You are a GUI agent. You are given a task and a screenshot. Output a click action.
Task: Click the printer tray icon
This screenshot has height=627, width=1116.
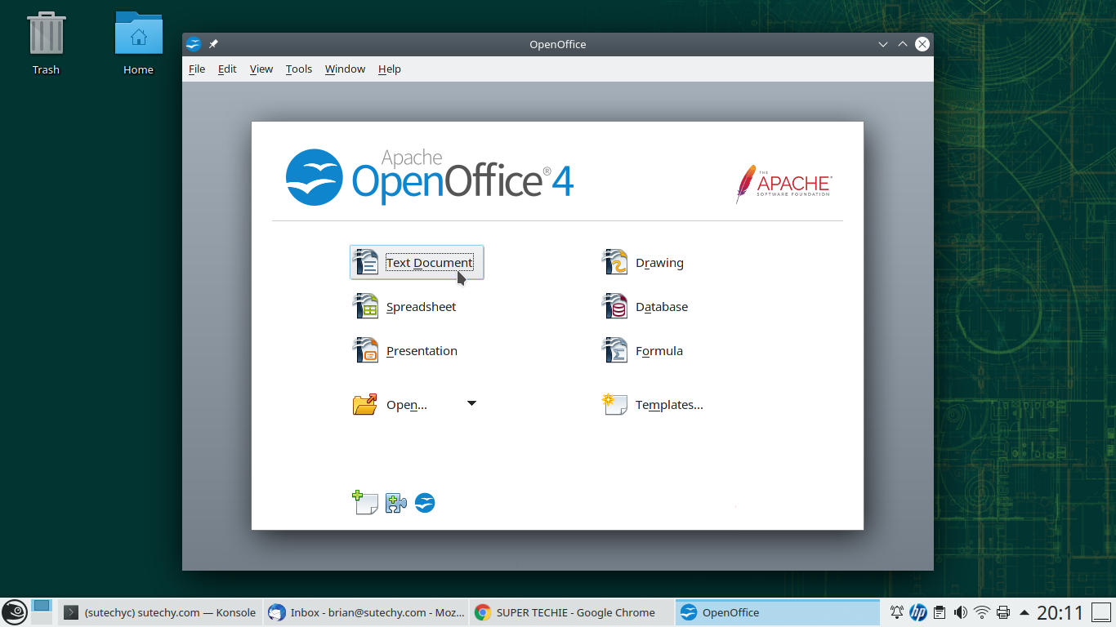[x=1003, y=612]
